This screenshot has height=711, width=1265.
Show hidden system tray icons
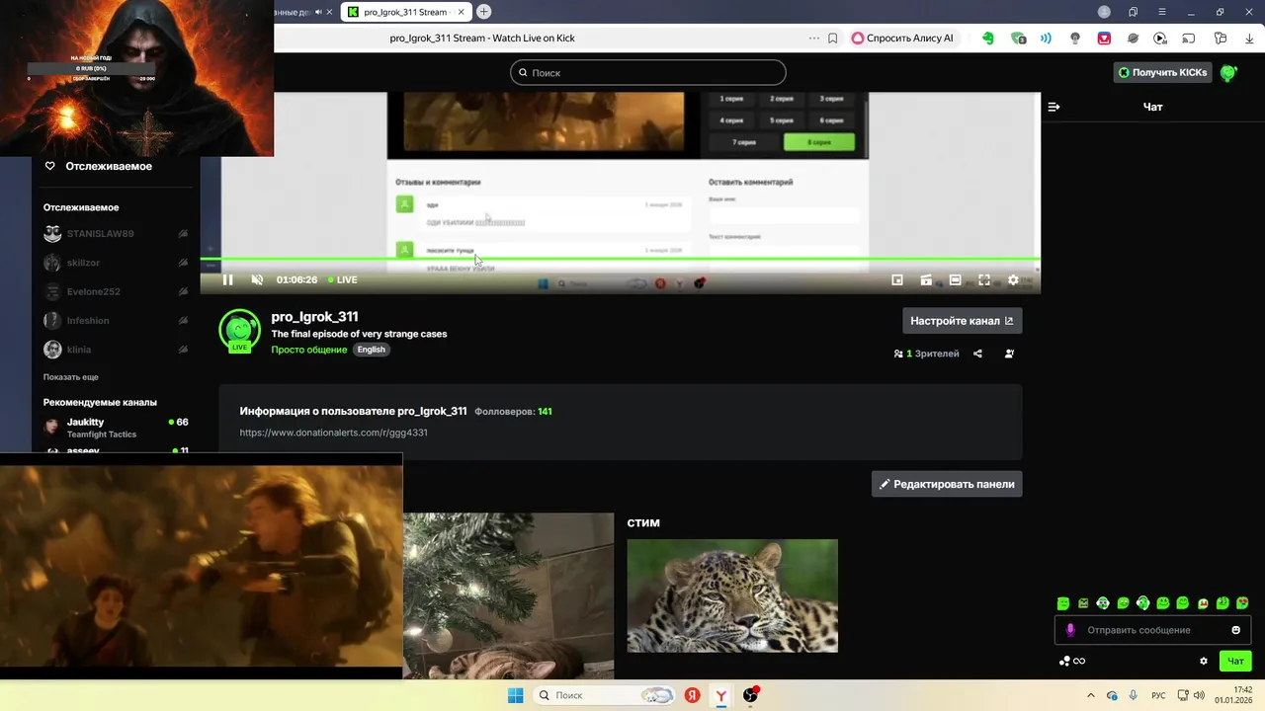tap(1091, 695)
